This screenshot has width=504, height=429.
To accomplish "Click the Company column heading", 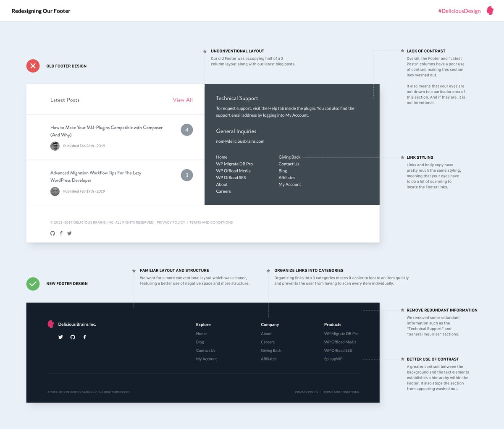I will coord(270,324).
